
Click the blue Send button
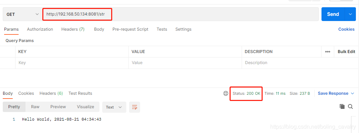333,14
